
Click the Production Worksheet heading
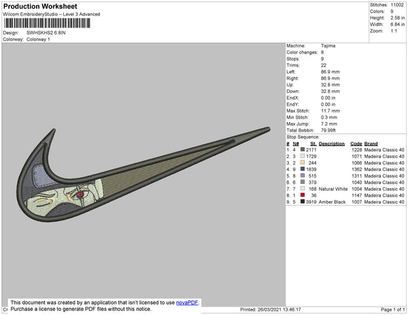point(40,7)
